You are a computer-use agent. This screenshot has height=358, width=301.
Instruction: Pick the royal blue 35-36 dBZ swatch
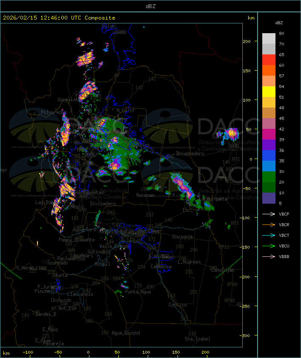click(269, 155)
